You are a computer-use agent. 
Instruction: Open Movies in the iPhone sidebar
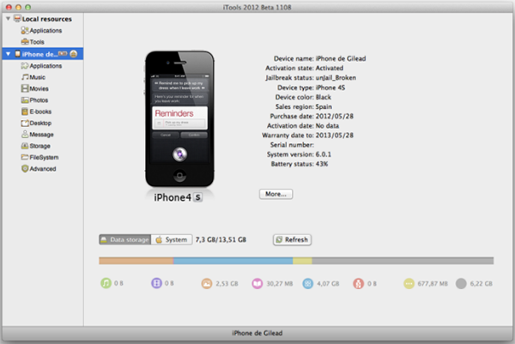(39, 88)
